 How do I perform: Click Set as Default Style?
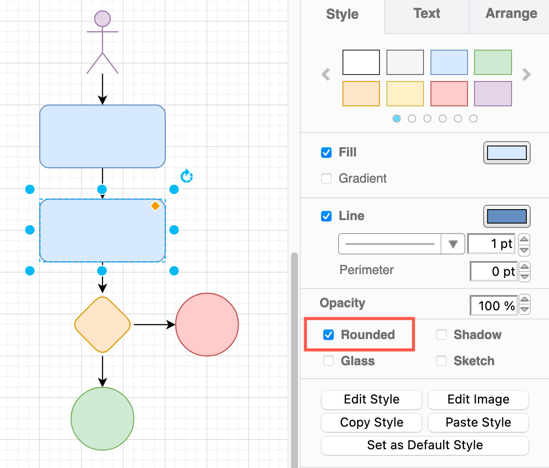pos(425,445)
